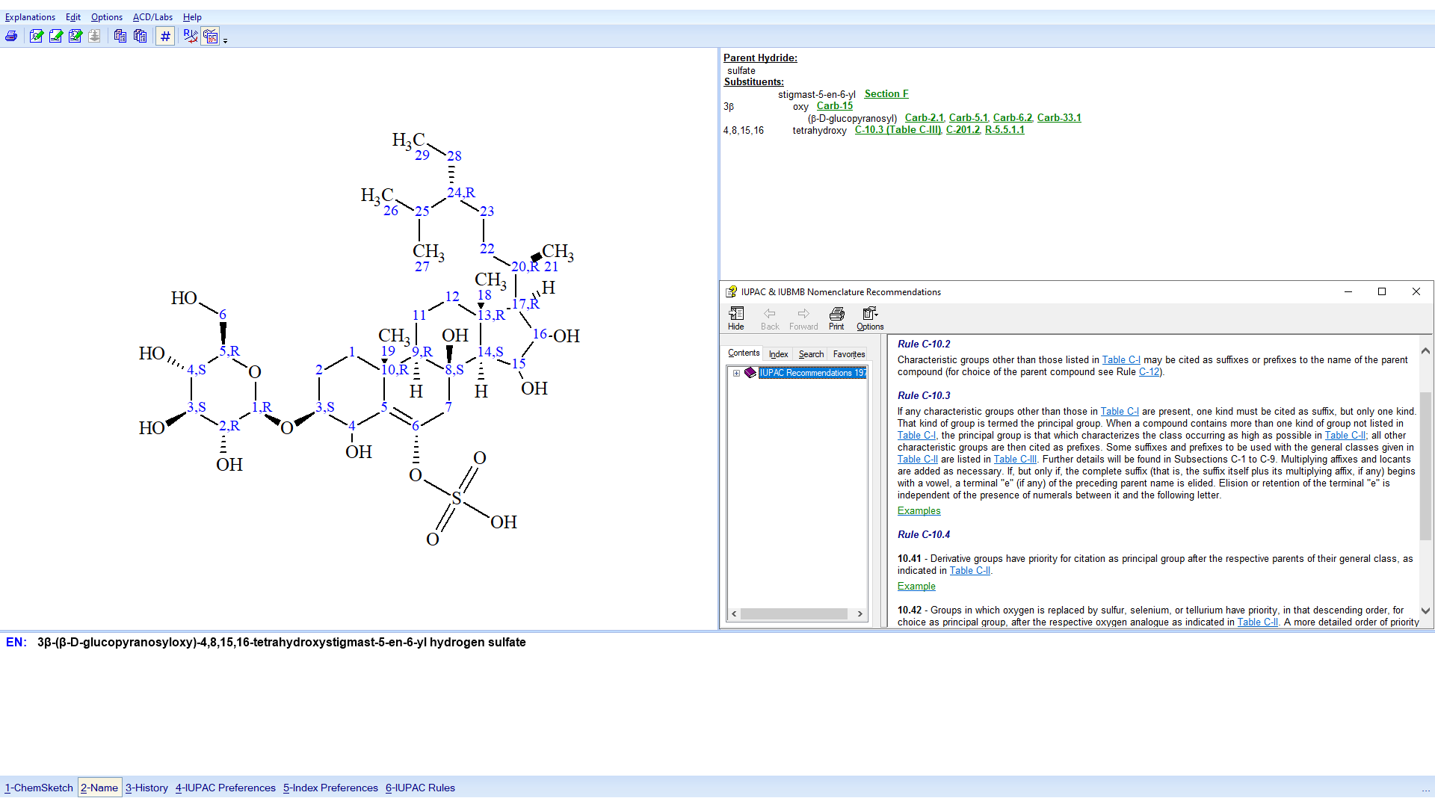
Task: Open the toolbar overflow dropdown arrow
Action: point(225,40)
